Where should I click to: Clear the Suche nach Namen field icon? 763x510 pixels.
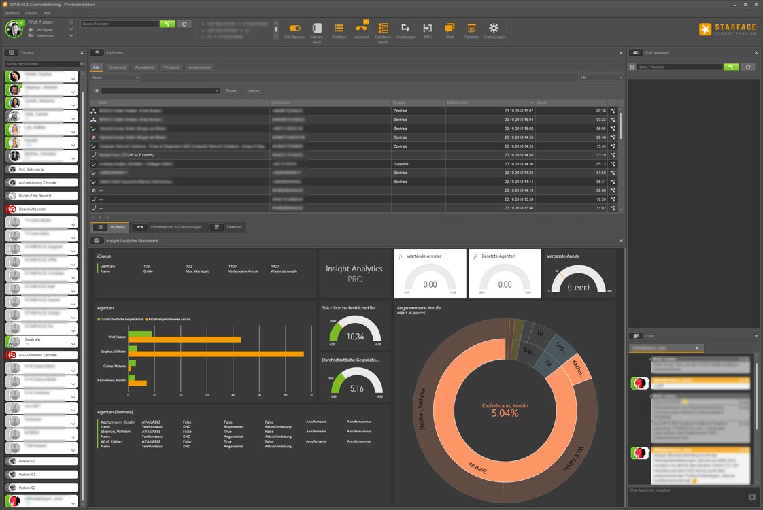click(81, 64)
